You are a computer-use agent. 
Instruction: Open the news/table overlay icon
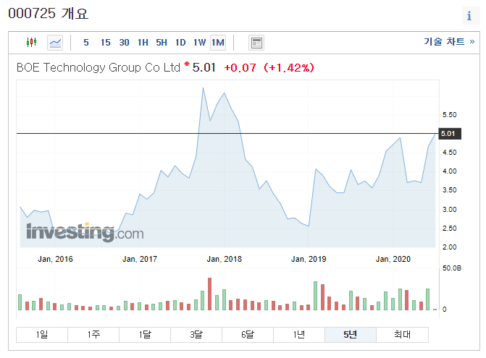point(256,43)
